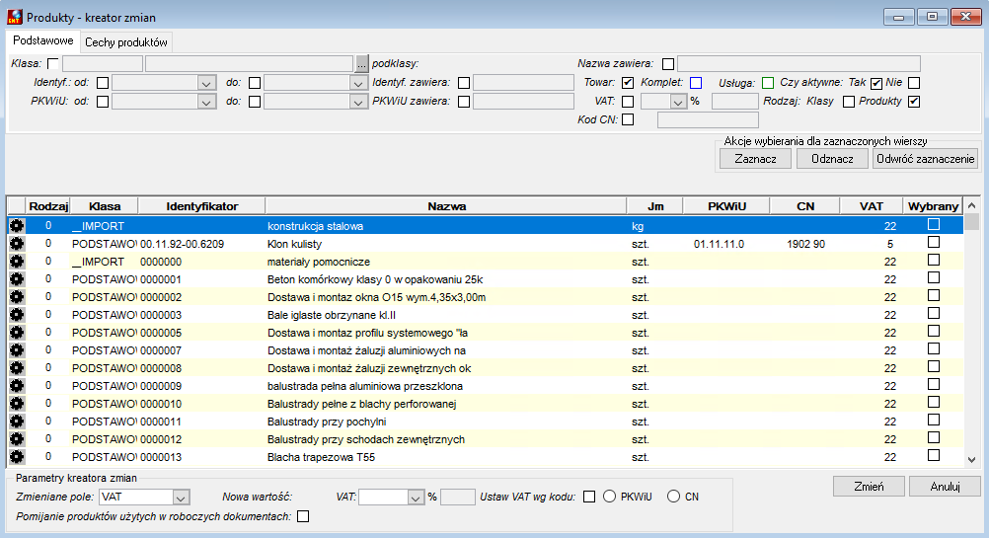Click gear icon of Bale iglaste row
989x538 pixels.
coord(17,314)
